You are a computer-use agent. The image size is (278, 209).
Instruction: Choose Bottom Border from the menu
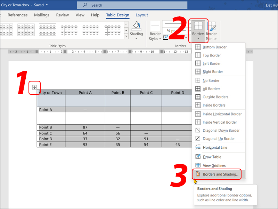214,47
